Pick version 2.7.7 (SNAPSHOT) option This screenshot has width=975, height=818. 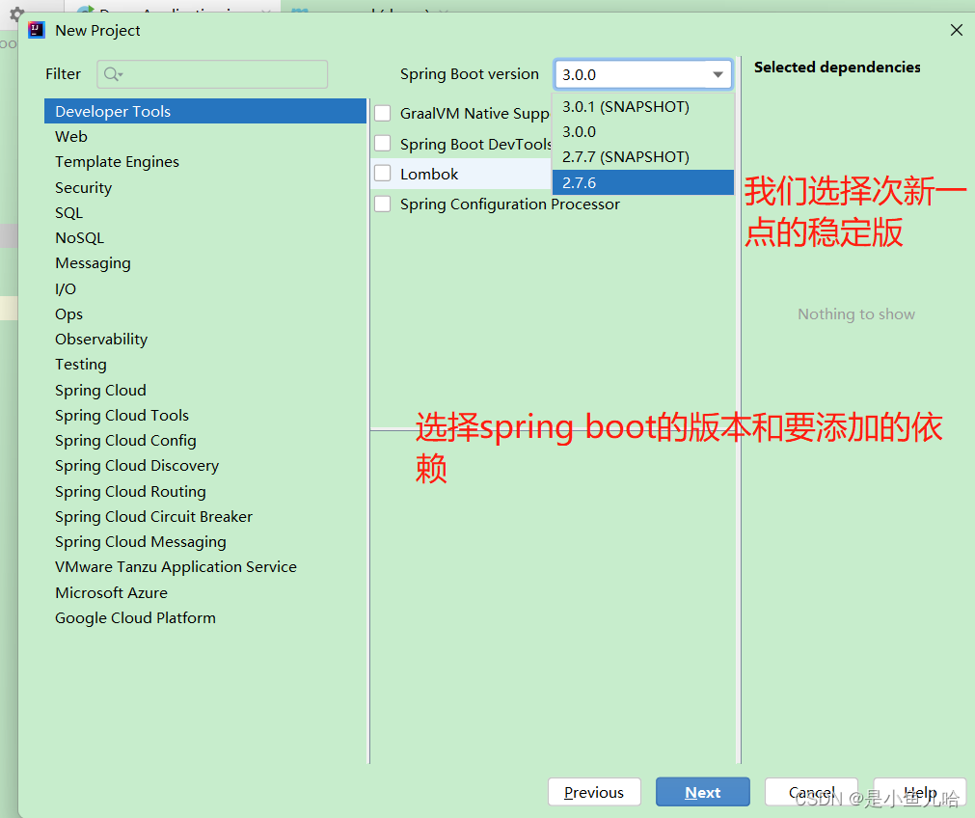click(643, 157)
